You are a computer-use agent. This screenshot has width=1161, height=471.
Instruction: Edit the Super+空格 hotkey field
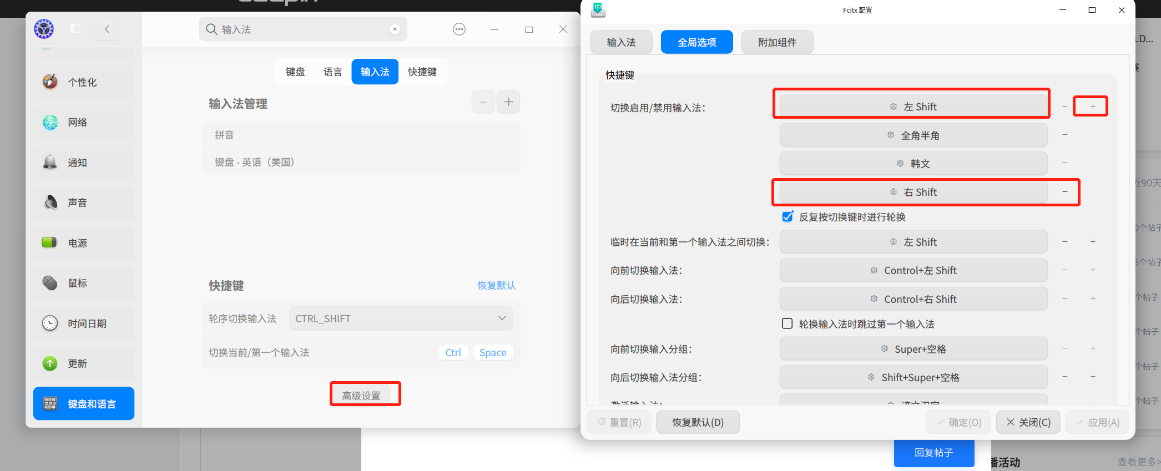click(x=913, y=349)
